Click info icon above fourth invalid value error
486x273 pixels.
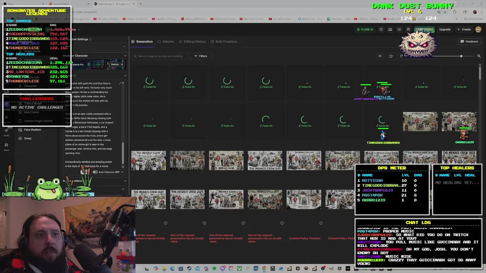tap(282, 223)
